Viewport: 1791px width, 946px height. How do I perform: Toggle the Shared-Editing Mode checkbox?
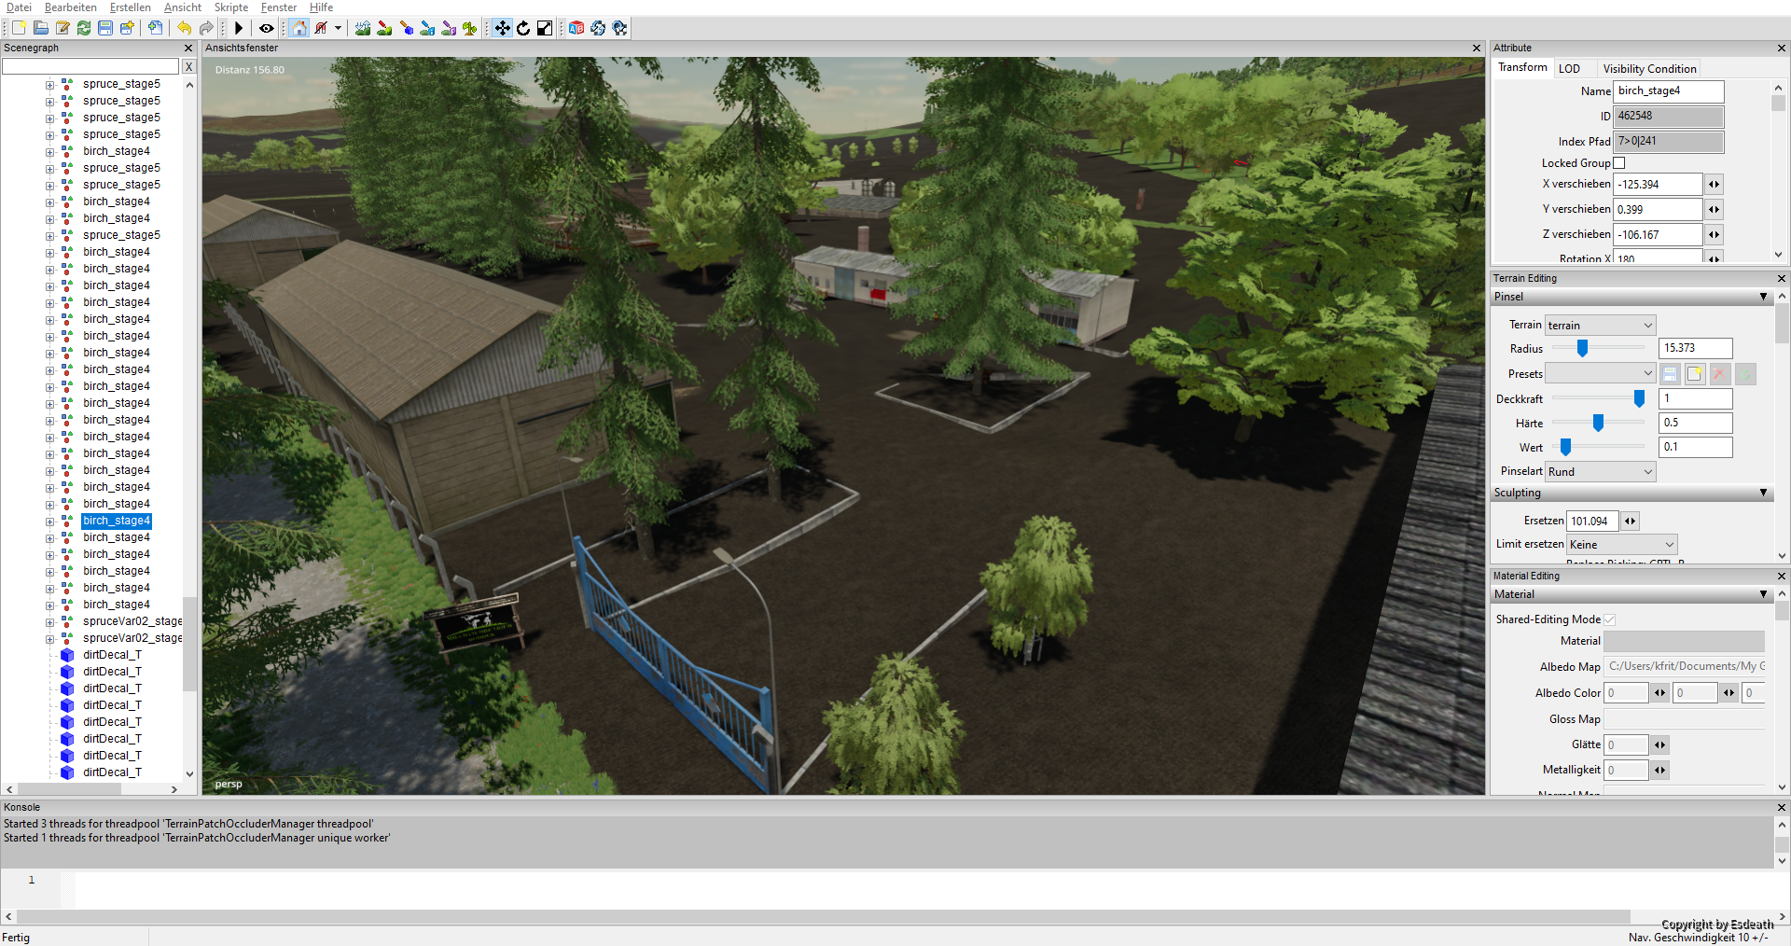pos(1609,619)
